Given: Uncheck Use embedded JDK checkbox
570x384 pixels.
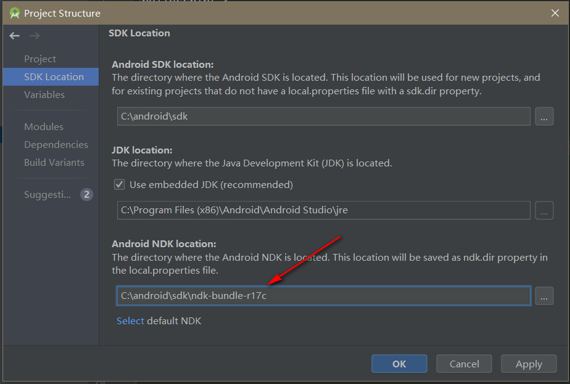Looking at the screenshot, I should point(119,184).
